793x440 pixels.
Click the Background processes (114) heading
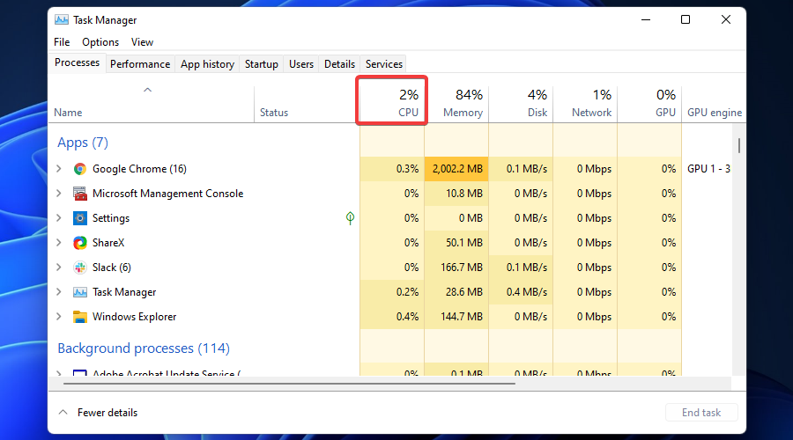tap(144, 348)
